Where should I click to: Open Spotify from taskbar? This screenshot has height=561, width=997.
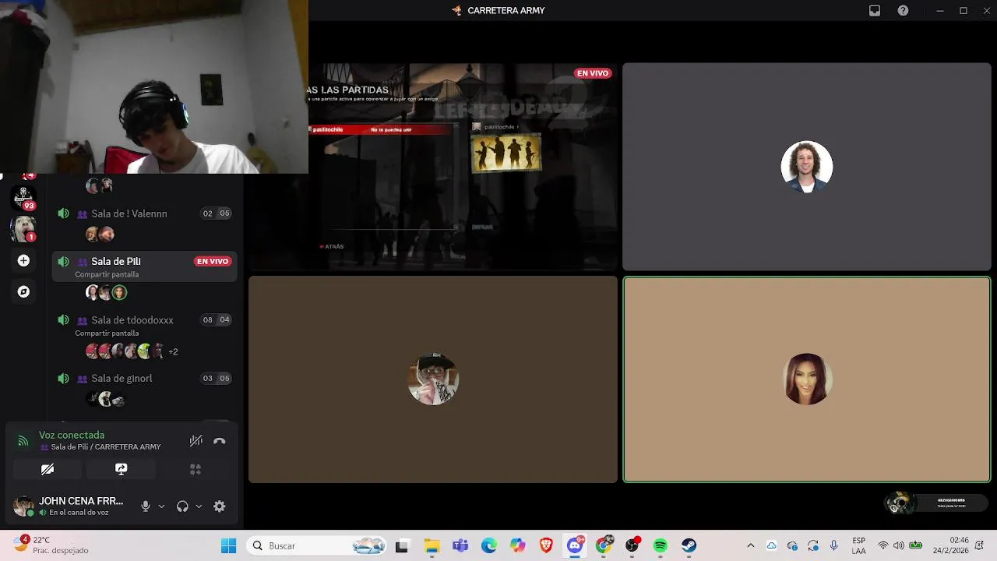click(x=661, y=545)
